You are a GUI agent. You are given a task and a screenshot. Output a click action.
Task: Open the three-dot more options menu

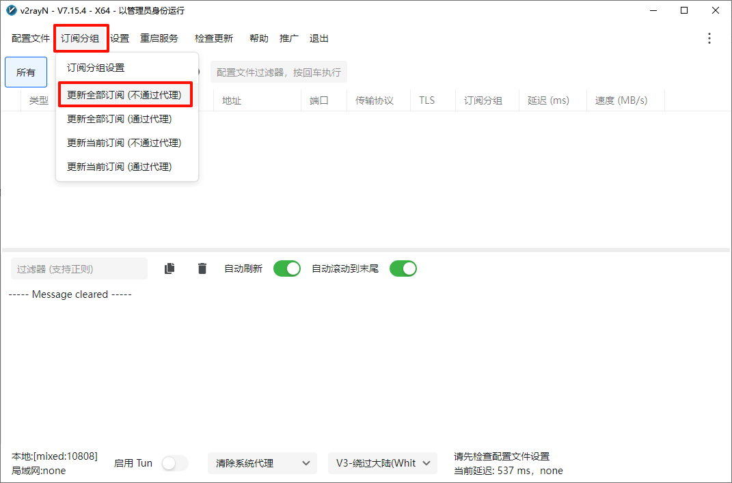click(709, 38)
